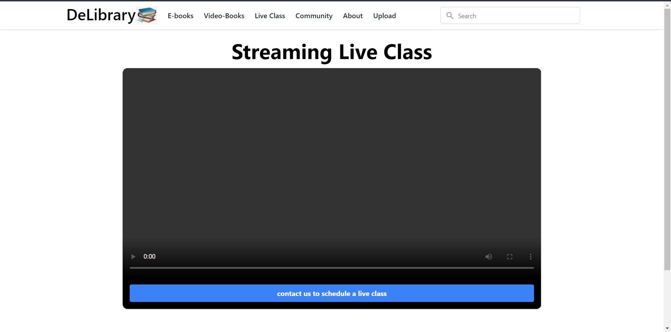Click the Search input field
This screenshot has height=332, width=671.
(x=510, y=16)
